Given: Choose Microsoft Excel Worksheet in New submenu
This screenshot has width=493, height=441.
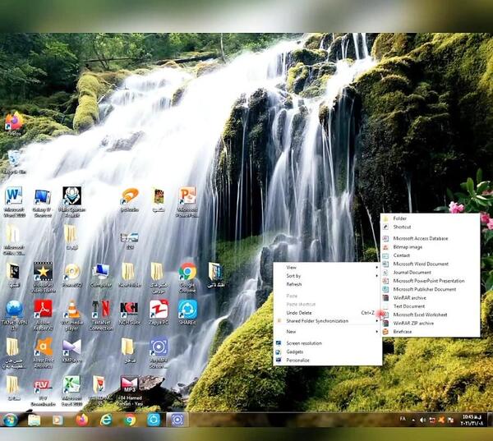Looking at the screenshot, I should [x=430, y=315].
